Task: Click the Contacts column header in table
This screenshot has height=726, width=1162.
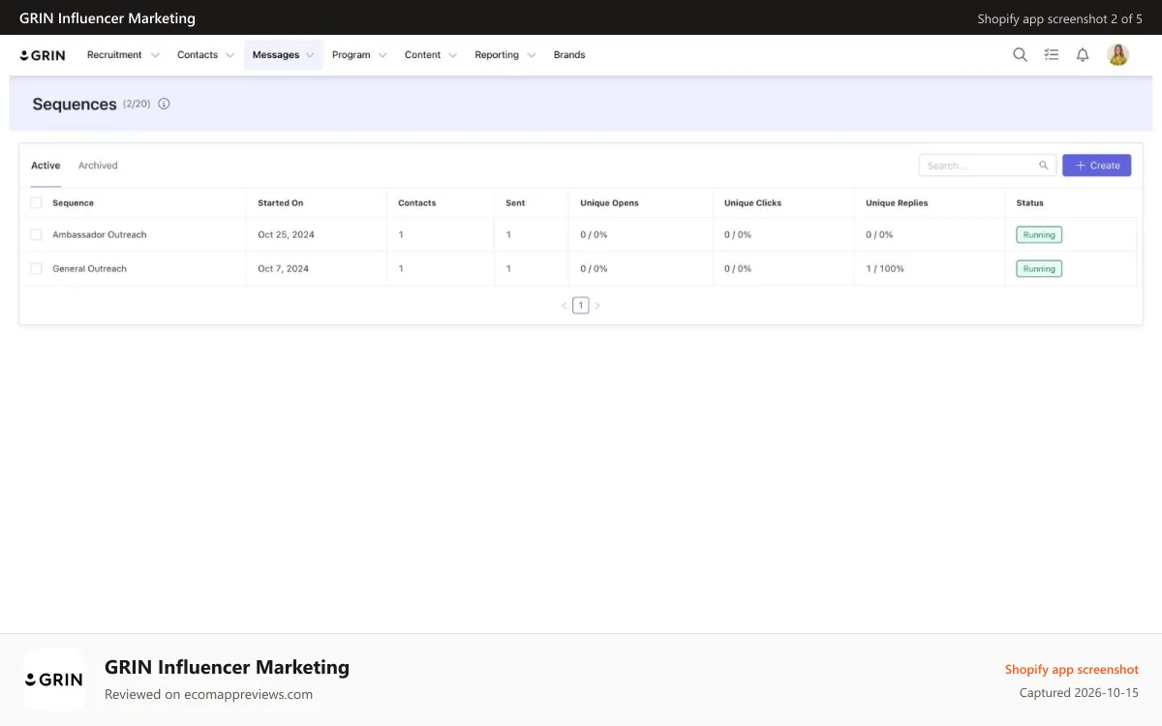Action: point(417,203)
